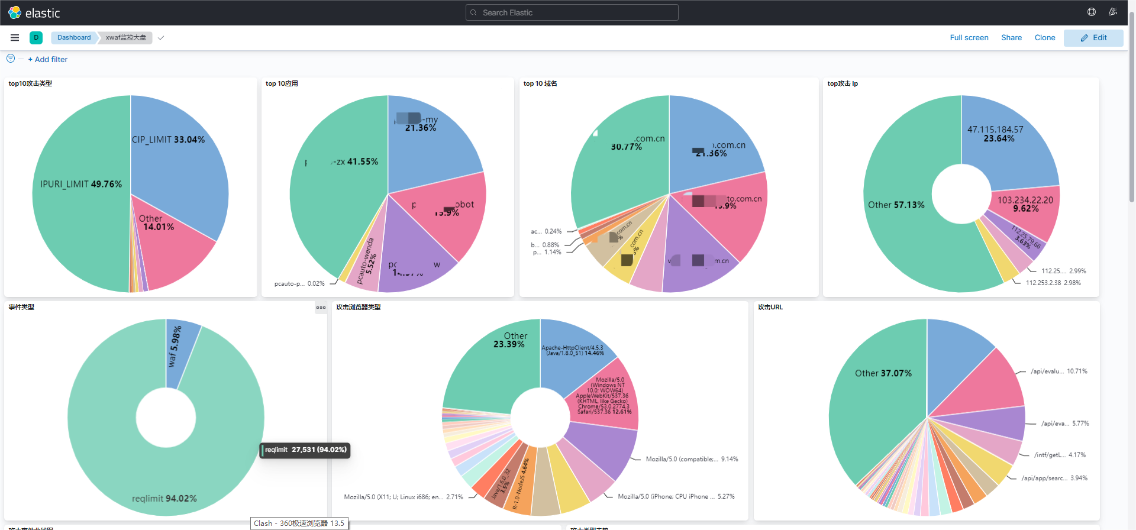This screenshot has width=1136, height=530.
Task: Click the top10攻击类型 panel title
Action: (x=30, y=83)
